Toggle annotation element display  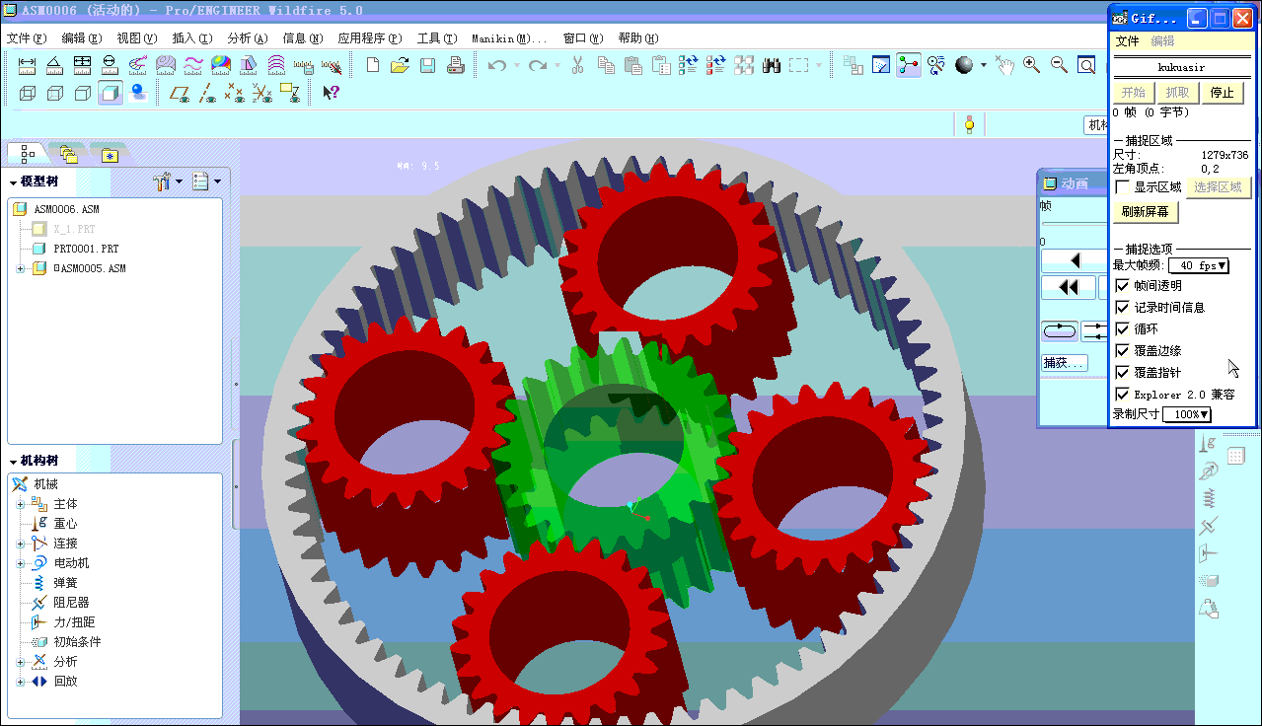tap(290, 93)
